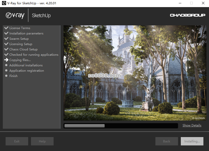
Task: Click the Chaos Group logo
Action: pos(187,15)
